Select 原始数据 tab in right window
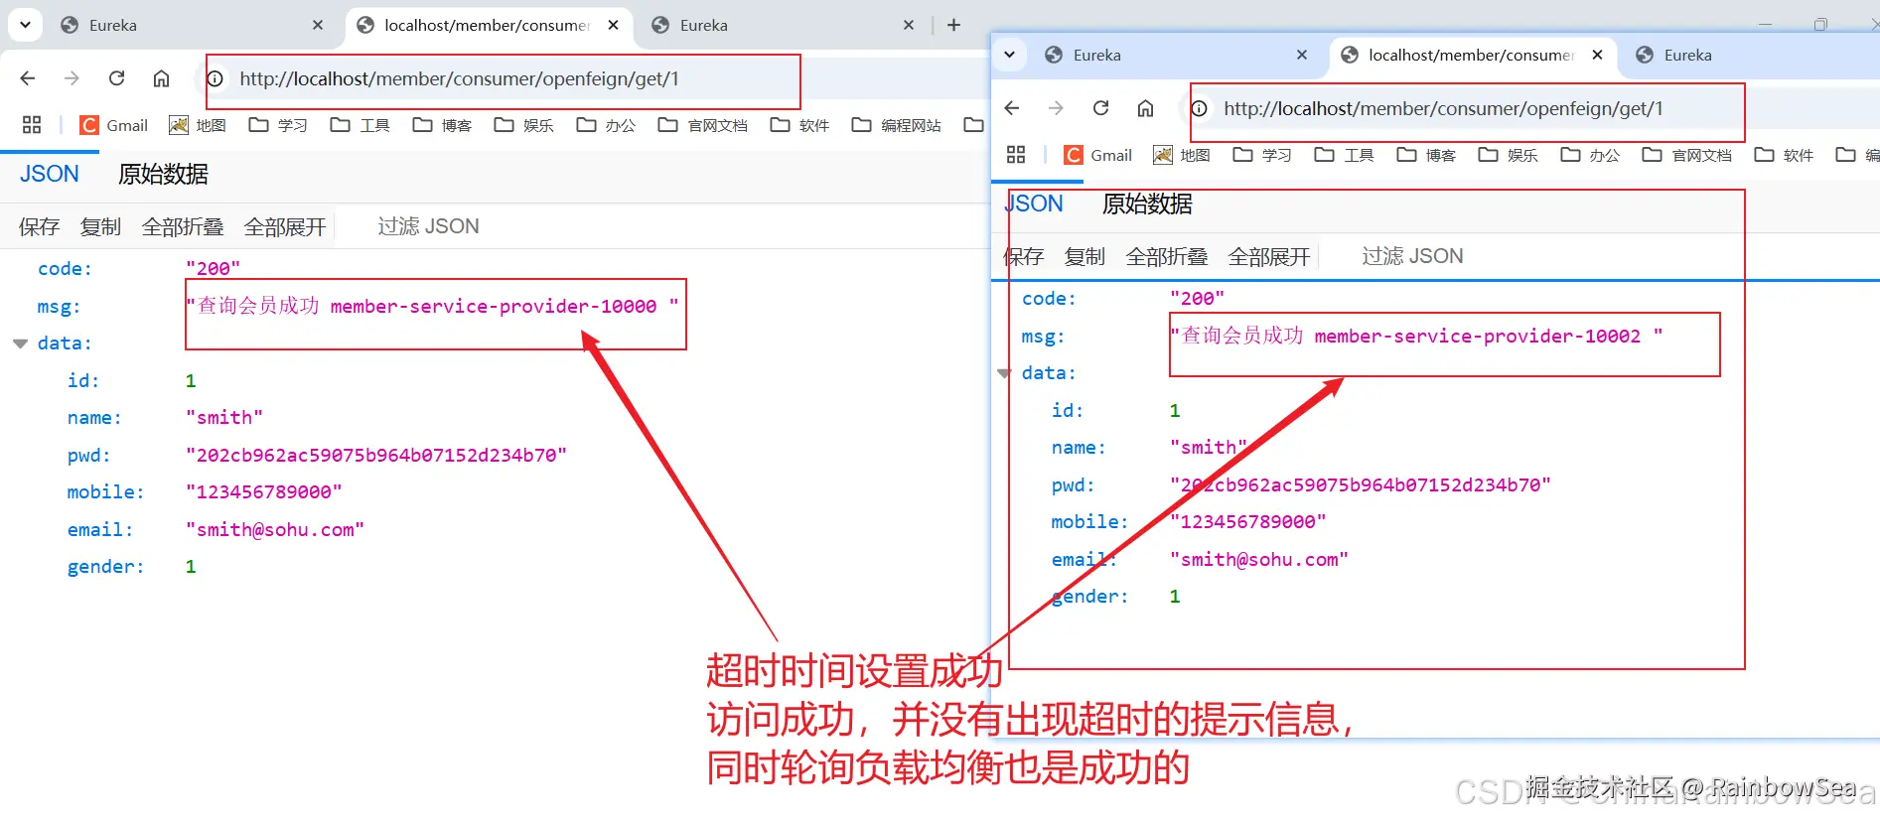The width and height of the screenshot is (1880, 824). tap(1147, 205)
